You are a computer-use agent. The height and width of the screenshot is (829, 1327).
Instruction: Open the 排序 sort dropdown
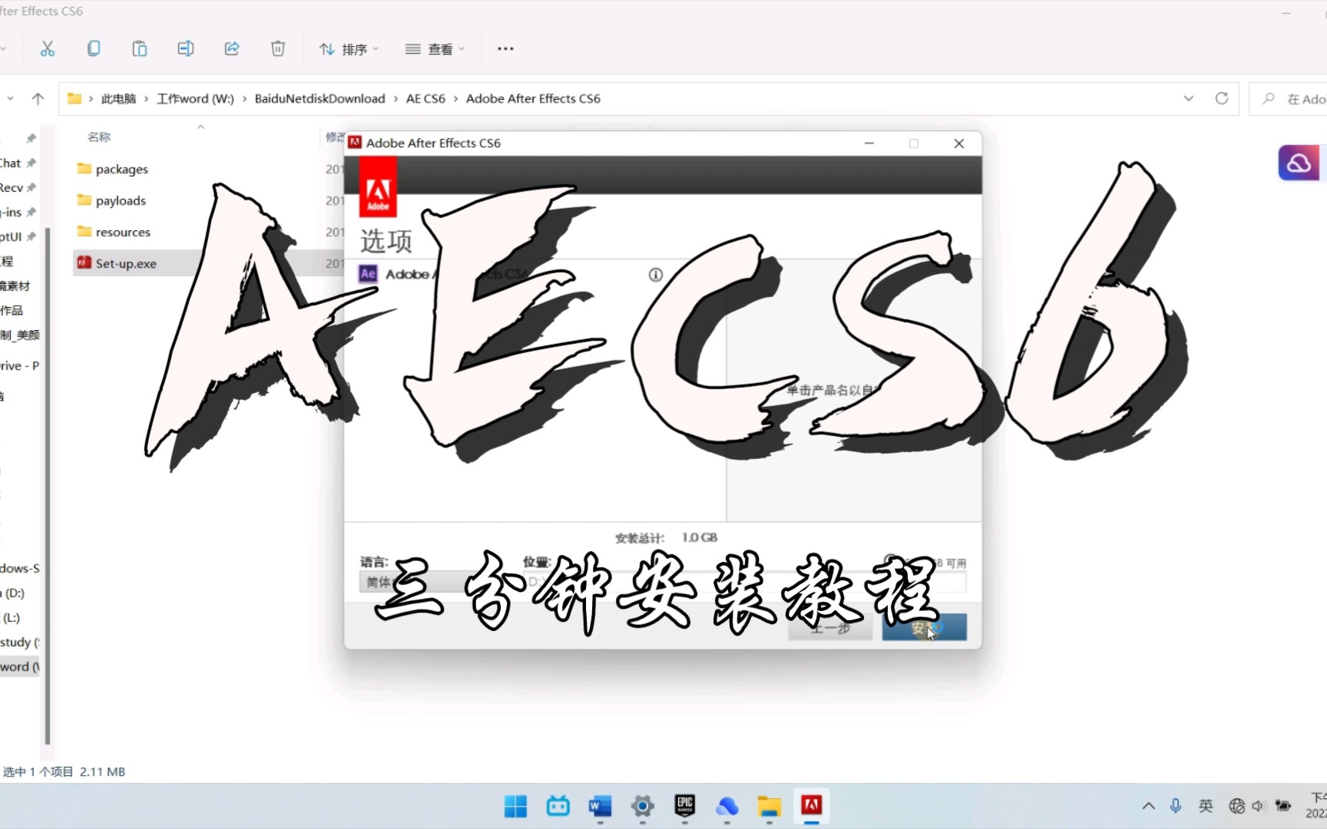coord(349,49)
